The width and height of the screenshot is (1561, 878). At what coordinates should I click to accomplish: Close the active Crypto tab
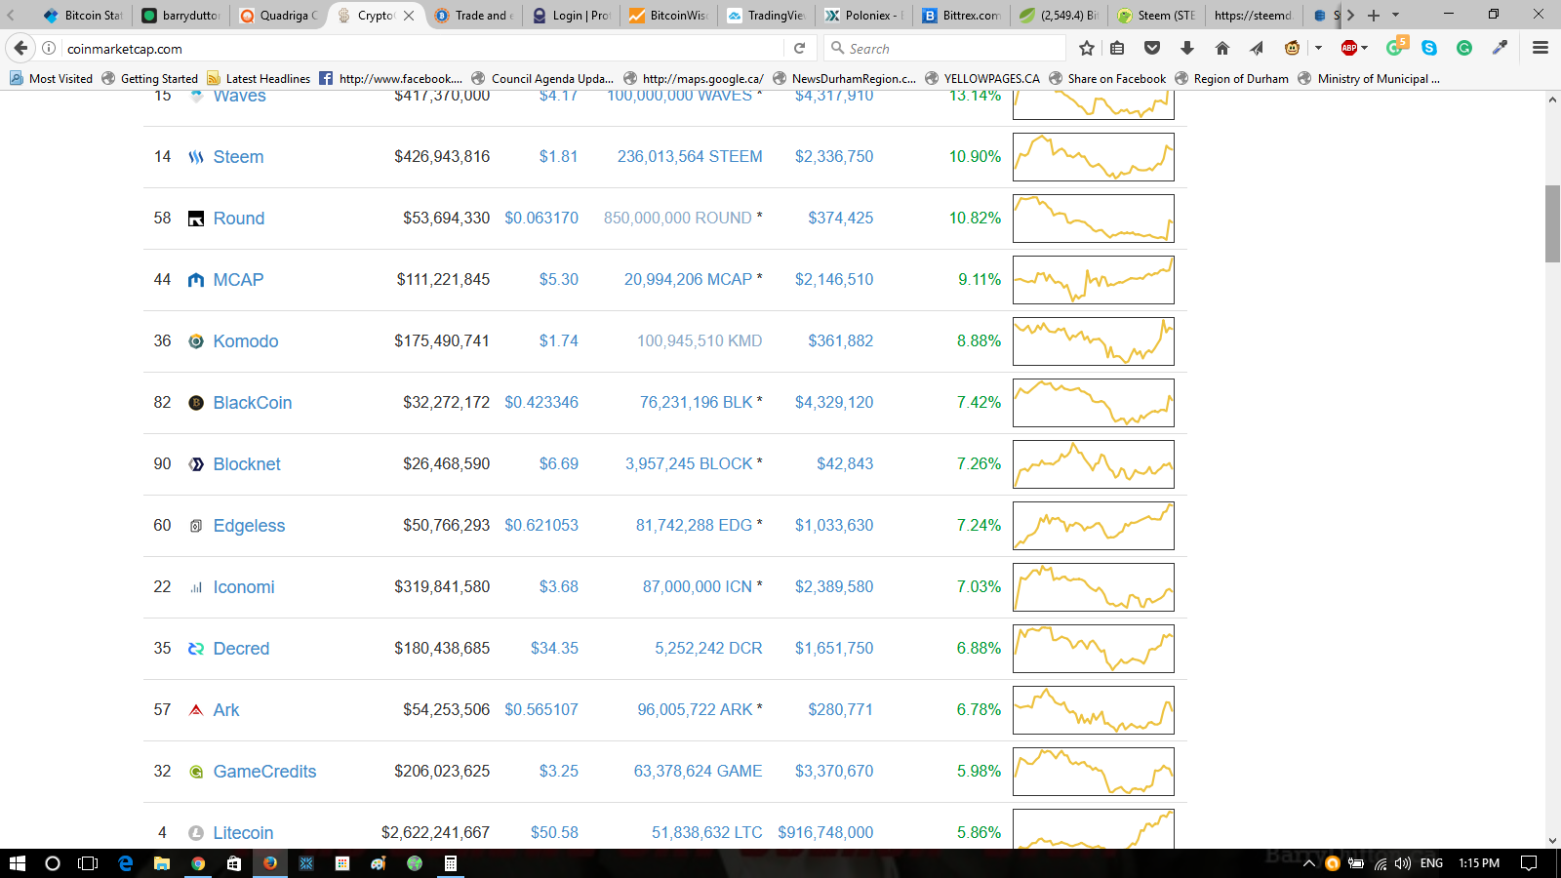click(409, 16)
